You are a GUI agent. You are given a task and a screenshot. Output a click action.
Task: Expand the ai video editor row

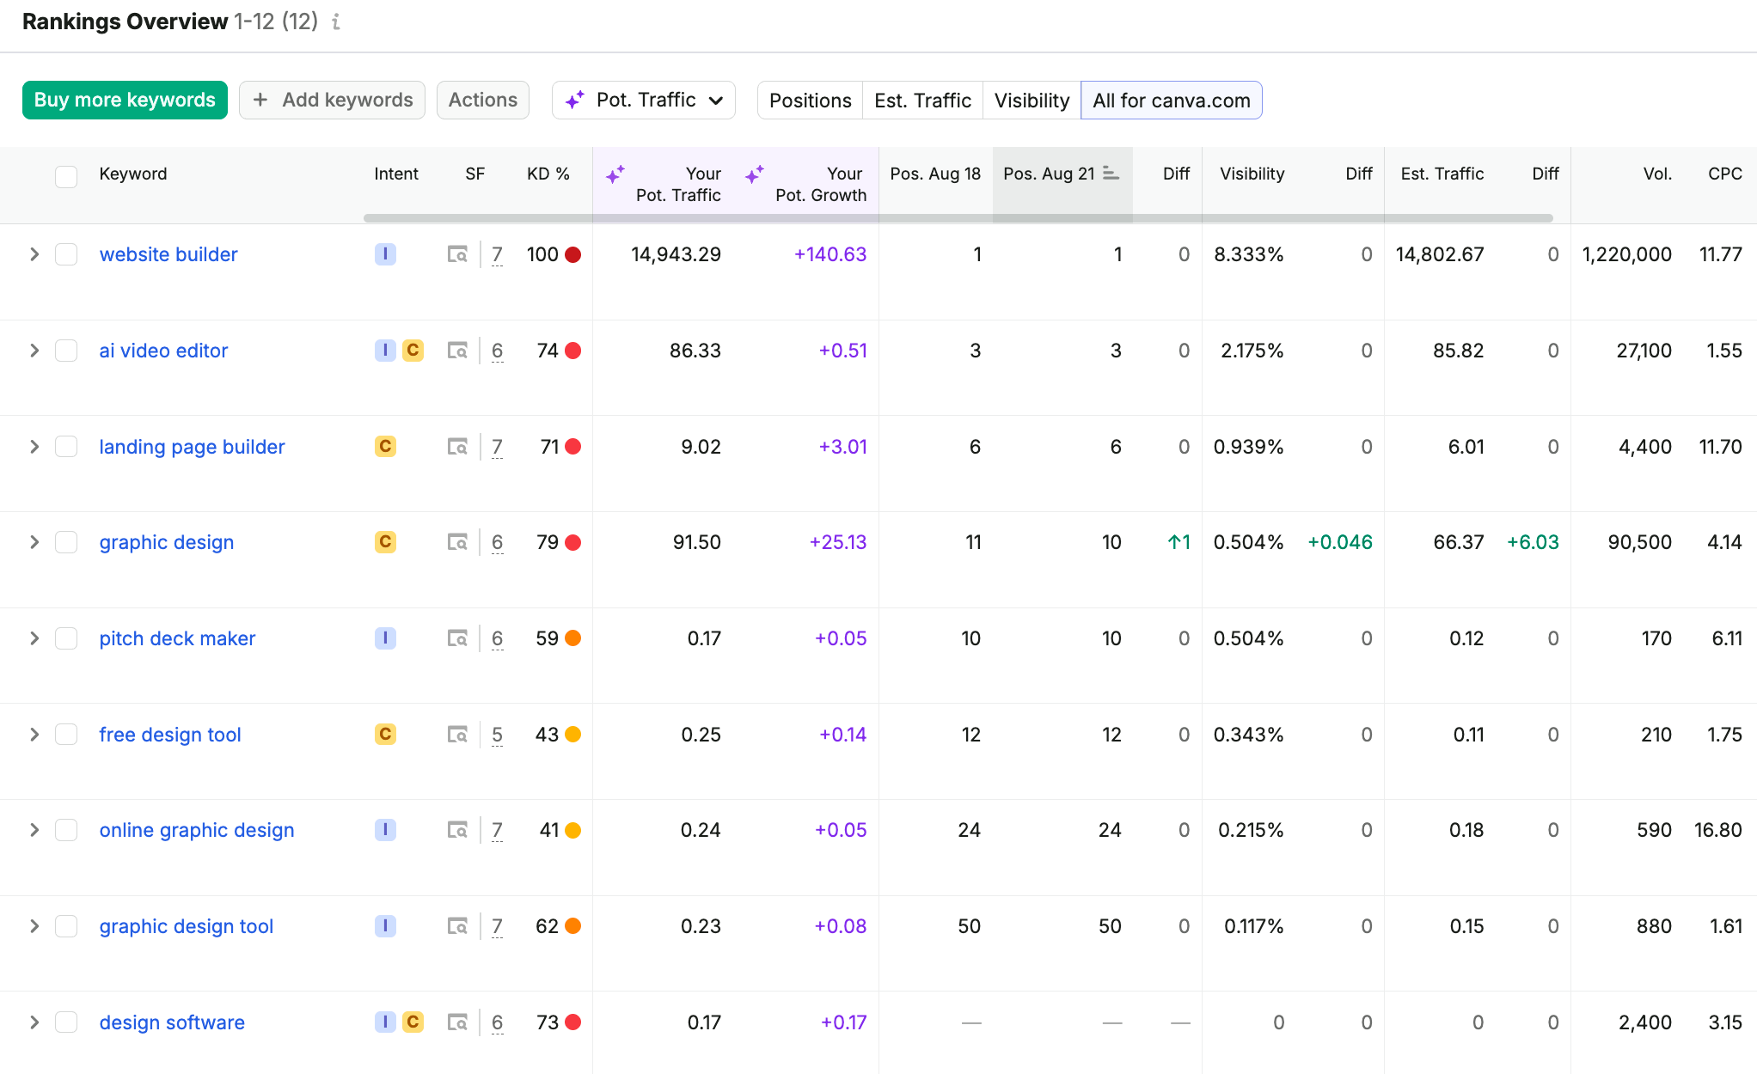(x=34, y=351)
